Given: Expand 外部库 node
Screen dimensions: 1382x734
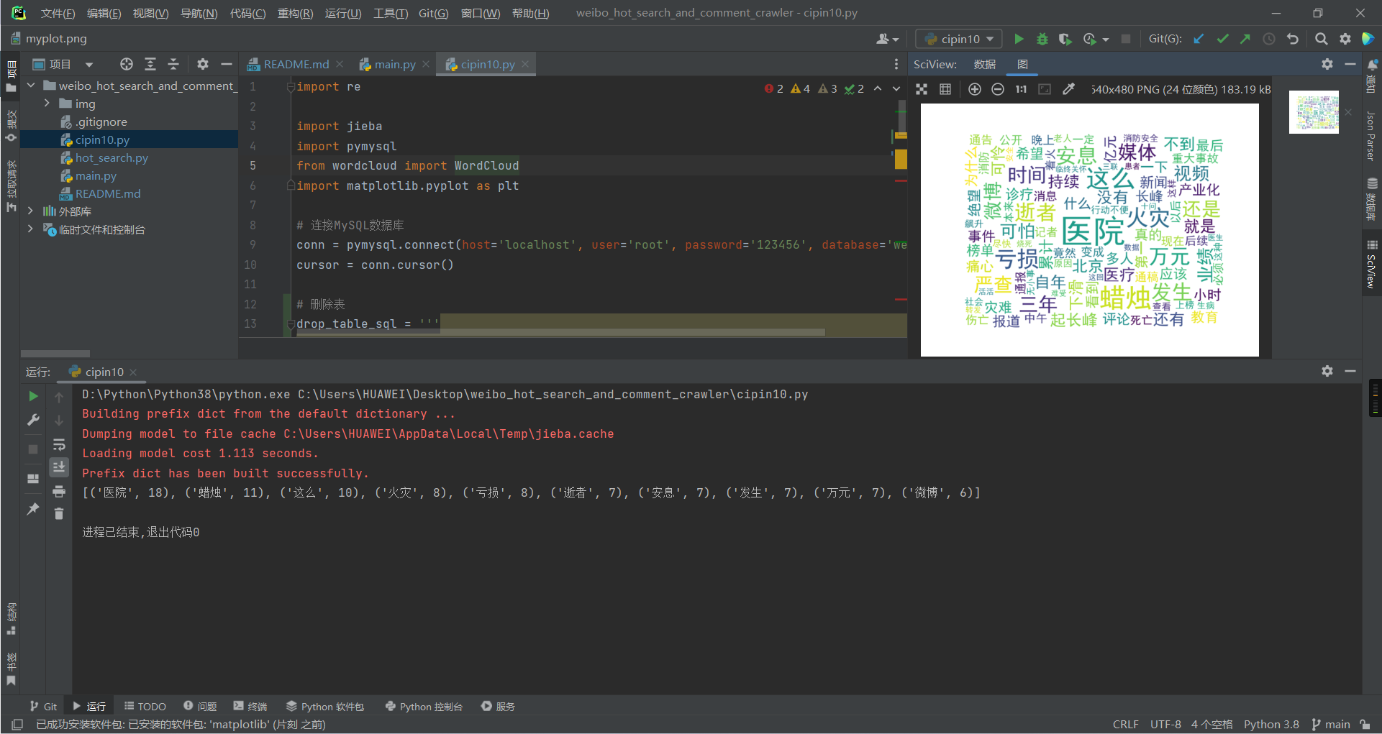Looking at the screenshot, I should tap(30, 211).
